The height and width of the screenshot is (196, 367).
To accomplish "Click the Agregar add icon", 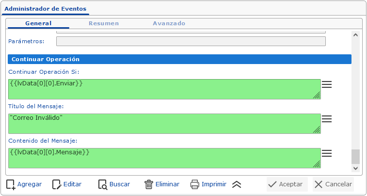I will (11, 184).
